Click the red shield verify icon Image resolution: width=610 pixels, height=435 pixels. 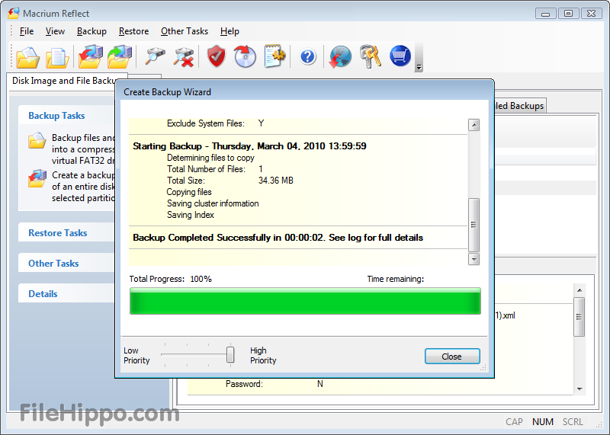(x=217, y=57)
